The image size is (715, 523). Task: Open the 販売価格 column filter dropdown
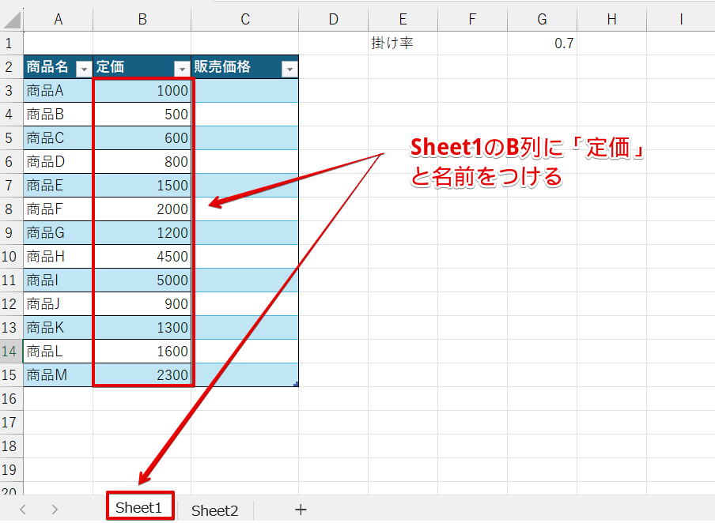289,69
